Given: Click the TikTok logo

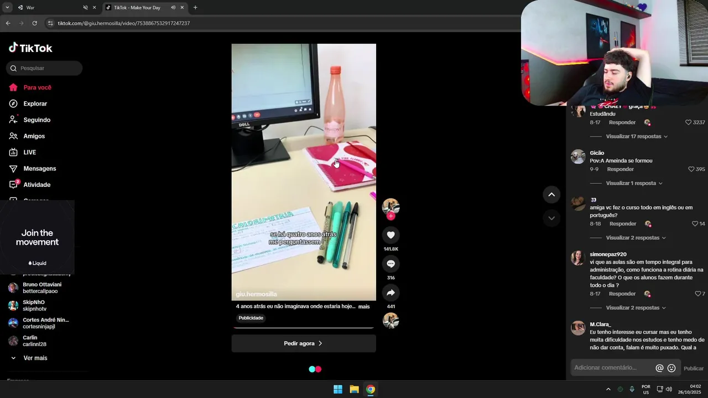Looking at the screenshot, I should click(30, 48).
